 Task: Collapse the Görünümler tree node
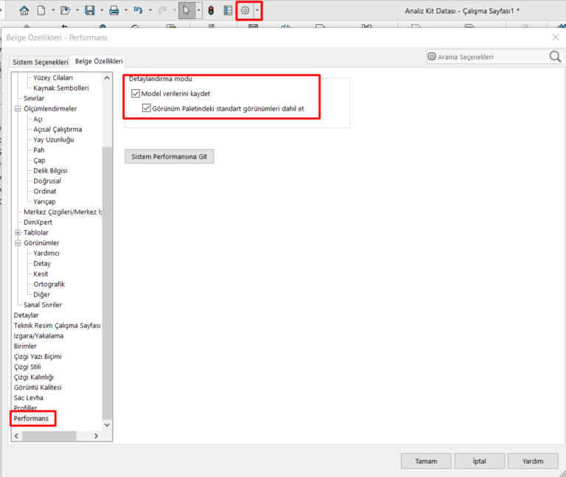[x=18, y=243]
